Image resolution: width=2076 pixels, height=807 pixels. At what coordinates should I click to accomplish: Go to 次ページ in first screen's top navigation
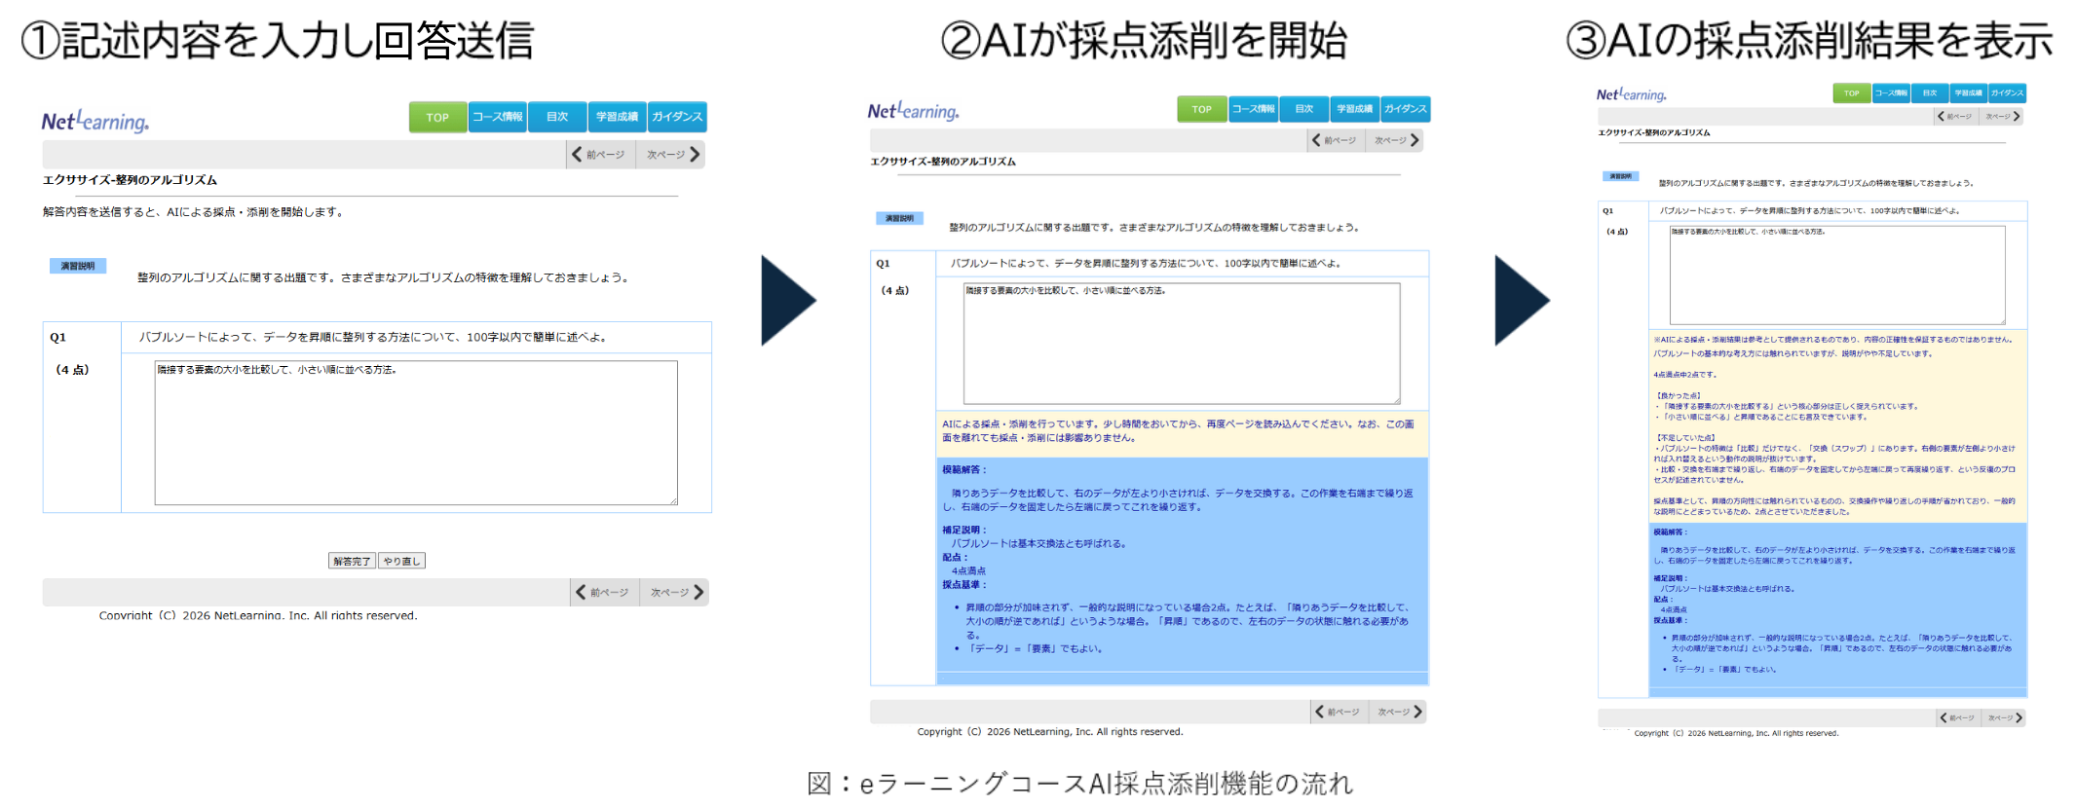(x=671, y=154)
